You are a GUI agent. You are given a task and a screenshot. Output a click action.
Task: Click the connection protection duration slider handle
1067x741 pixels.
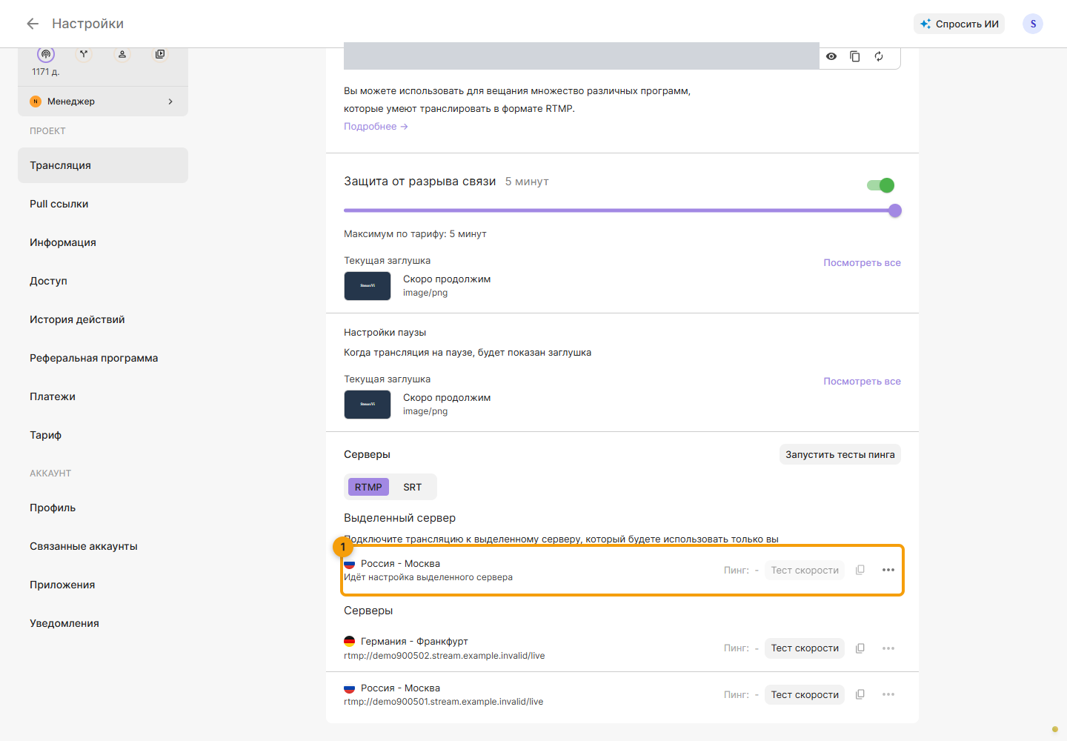[x=895, y=210]
